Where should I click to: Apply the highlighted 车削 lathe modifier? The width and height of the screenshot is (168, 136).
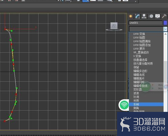point(146,104)
